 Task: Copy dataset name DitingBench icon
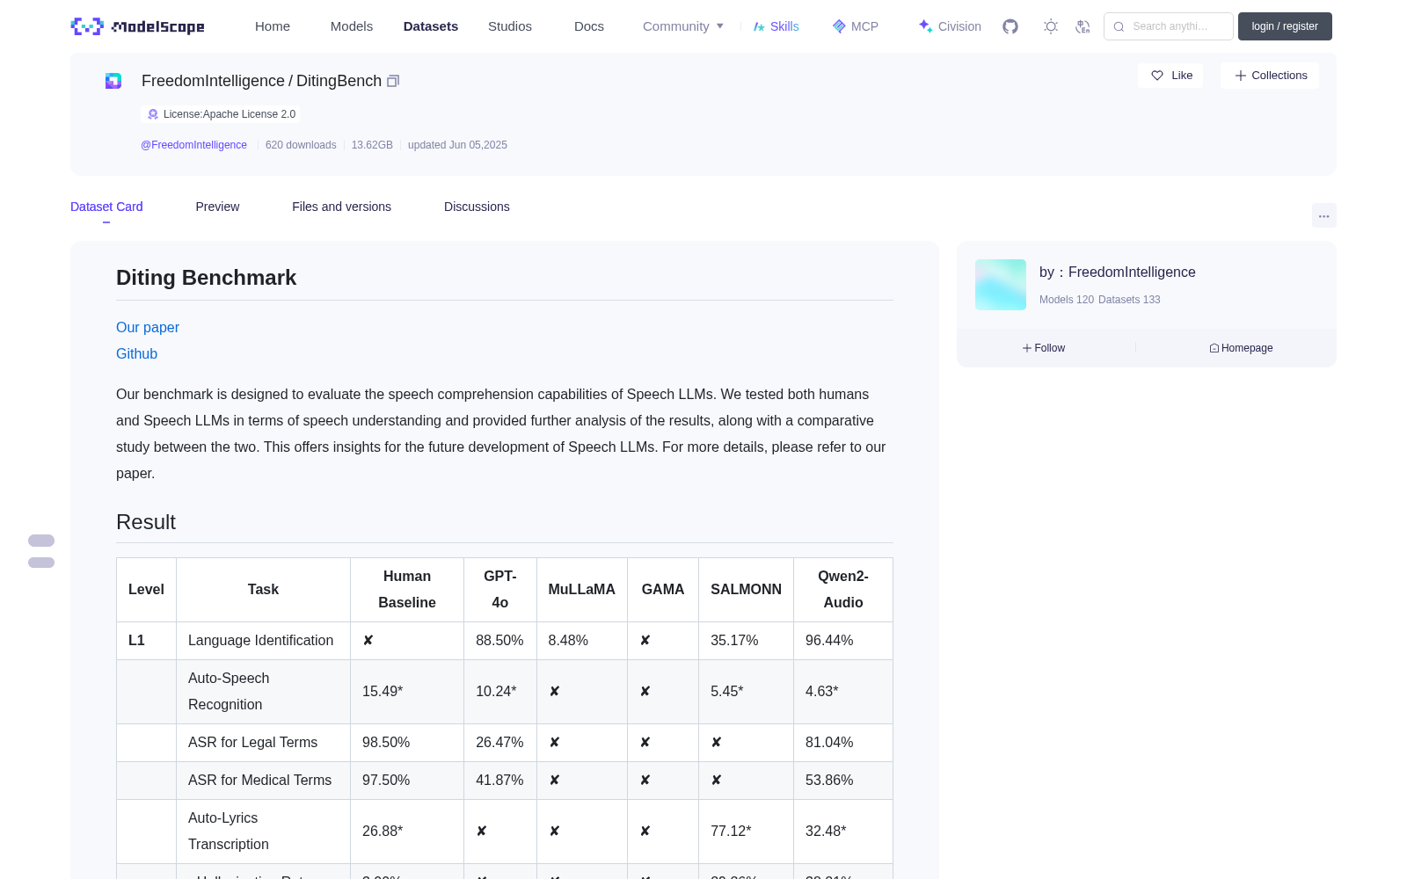[393, 81]
